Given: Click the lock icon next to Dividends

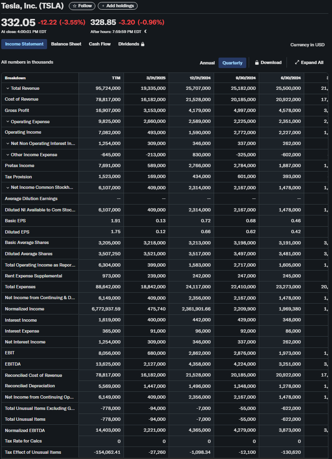Looking at the screenshot, I should pyautogui.click(x=143, y=44).
